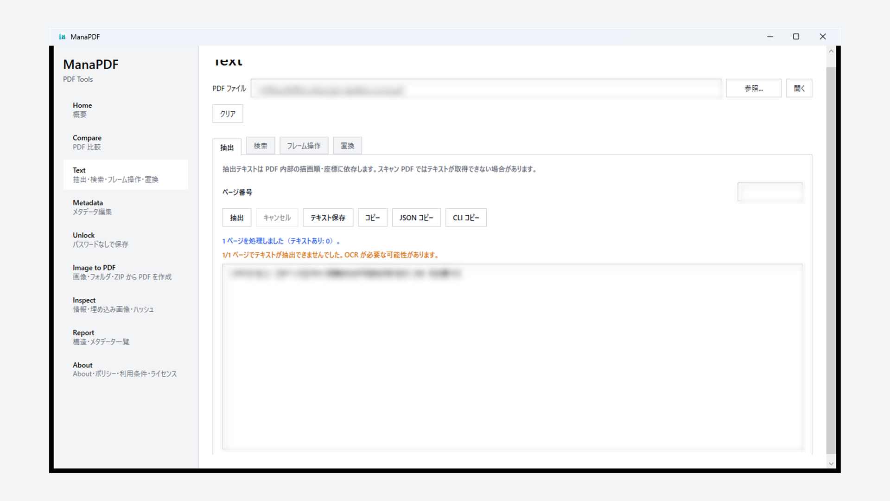This screenshot has height=501, width=890.
Task: Close the ManaPDF window
Action: pos(823,37)
